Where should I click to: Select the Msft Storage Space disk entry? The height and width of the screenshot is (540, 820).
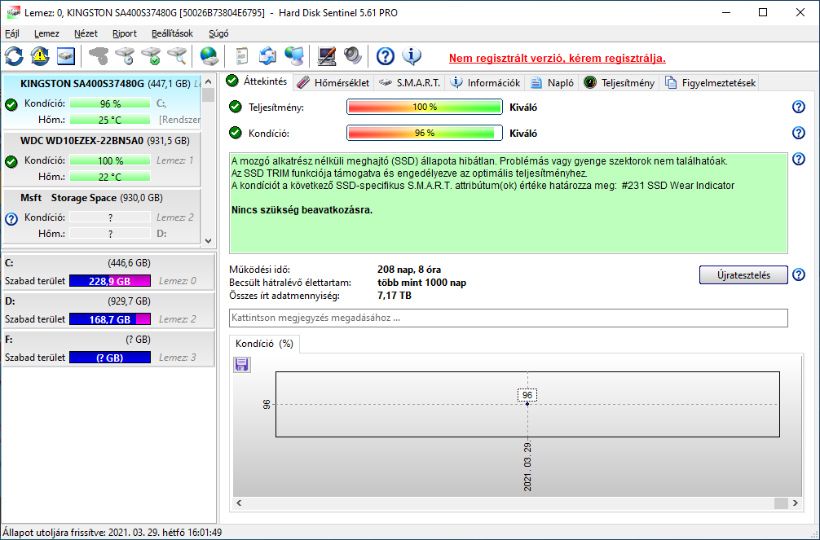[102, 216]
